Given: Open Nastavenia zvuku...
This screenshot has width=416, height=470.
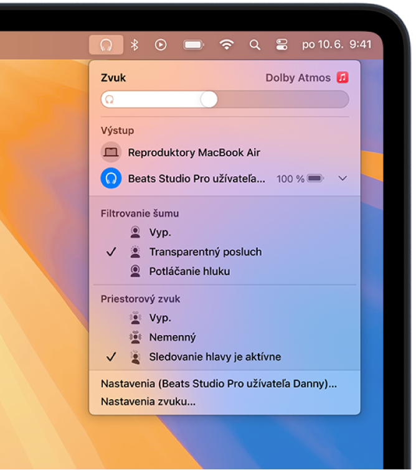Looking at the screenshot, I should tap(148, 402).
